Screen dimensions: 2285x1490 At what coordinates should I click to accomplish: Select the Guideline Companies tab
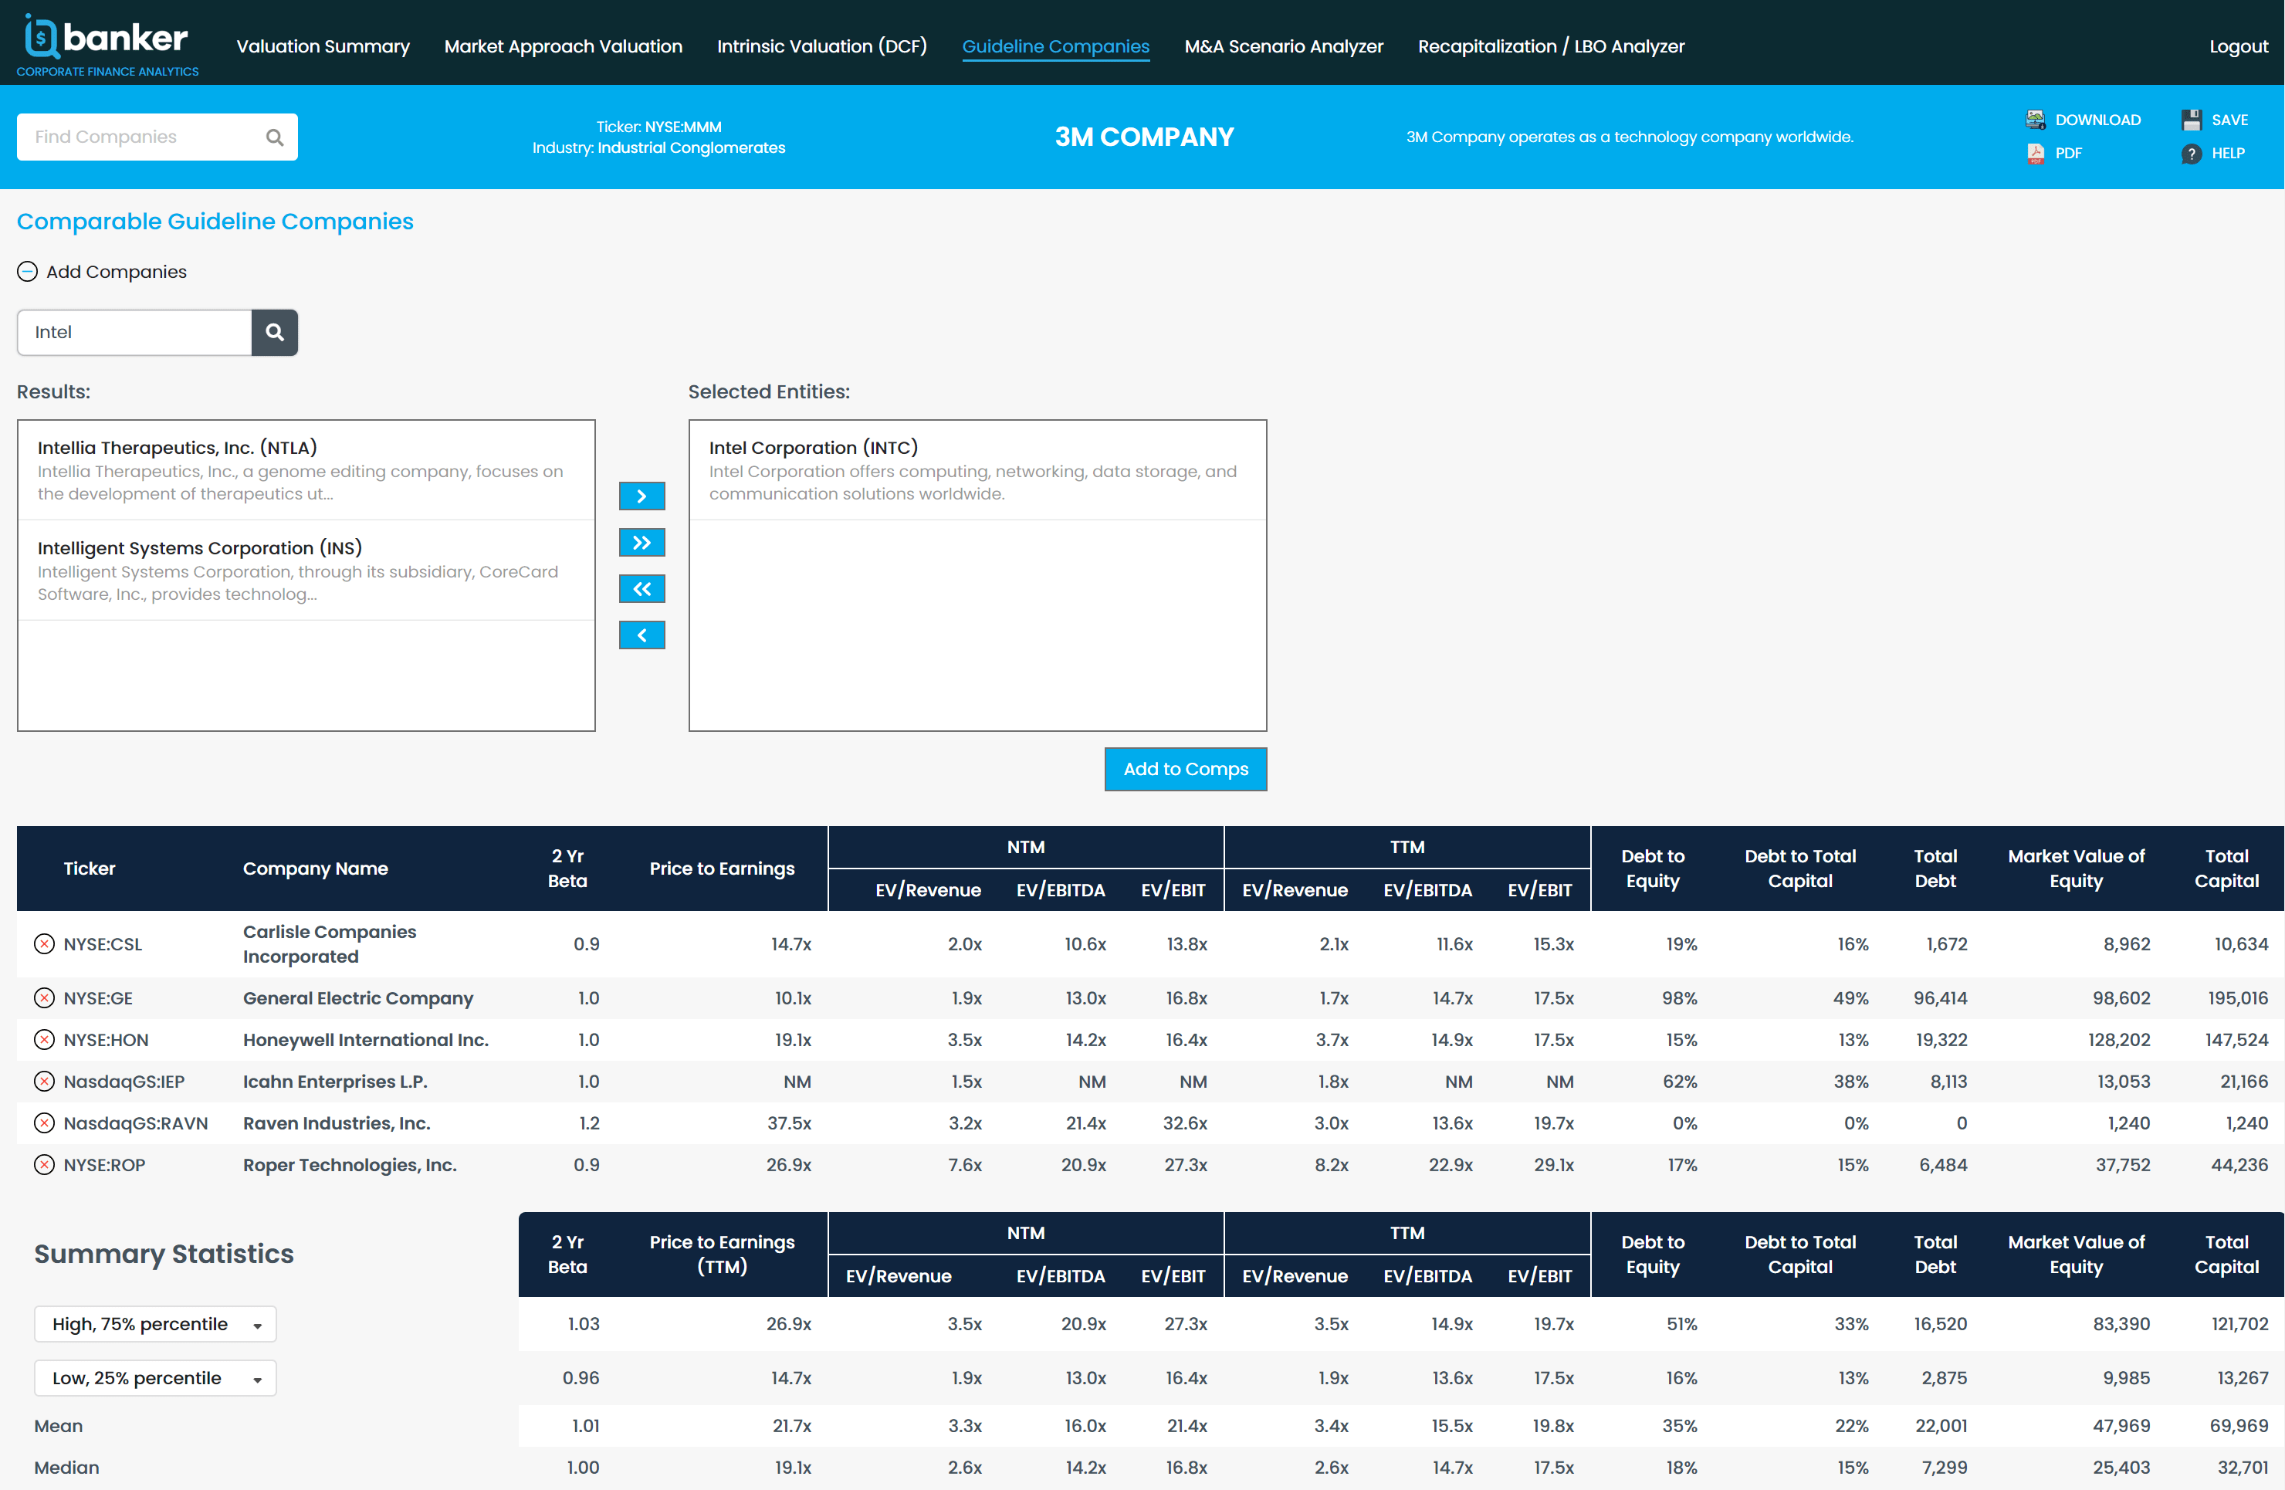pos(1056,46)
